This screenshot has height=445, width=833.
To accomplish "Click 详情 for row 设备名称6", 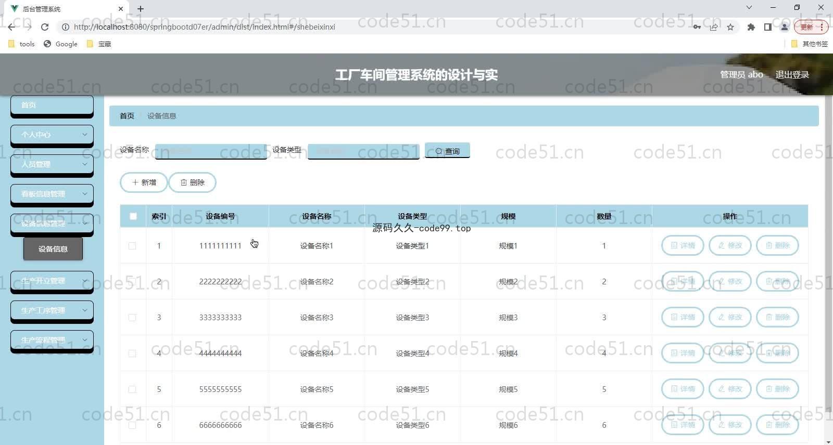I will tap(683, 425).
